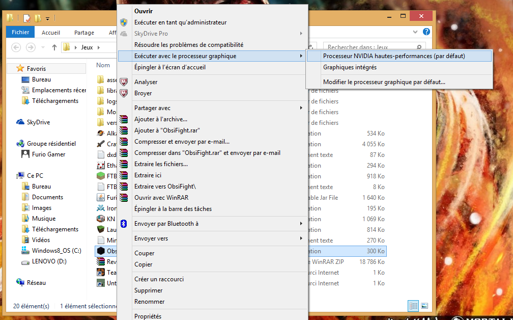513x320 pixels.
Task: Select the Java icon of the 'Furi…' file
Action: 101,198
